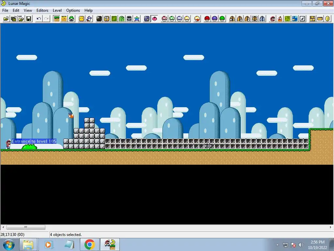Click the gold coin icon
The image size is (334, 251).
tap(327, 19)
